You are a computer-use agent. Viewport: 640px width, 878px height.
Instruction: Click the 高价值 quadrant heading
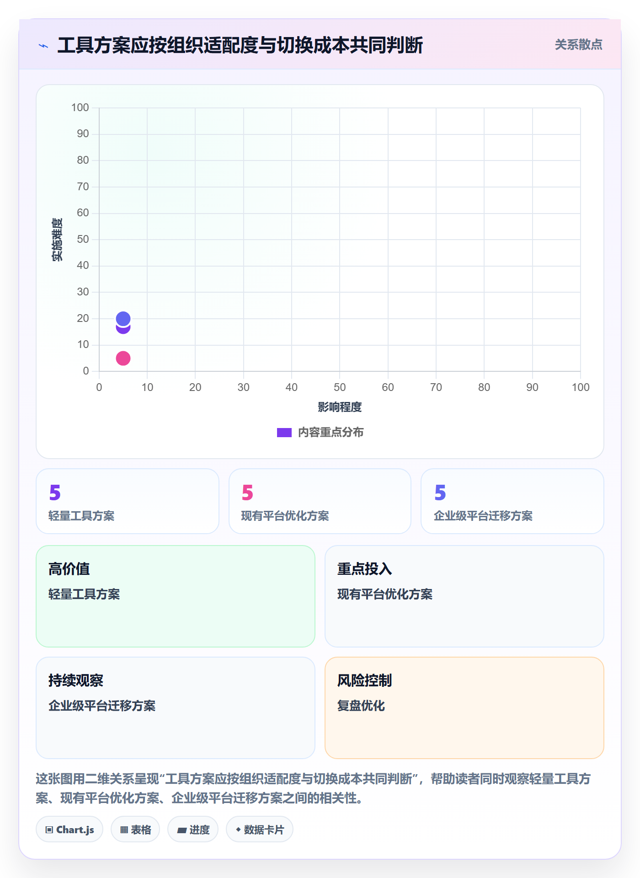(69, 569)
